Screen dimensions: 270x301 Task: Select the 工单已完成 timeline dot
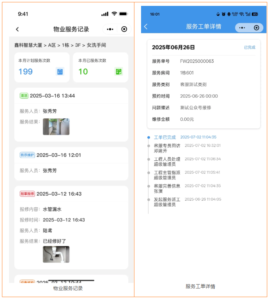tap(149, 138)
